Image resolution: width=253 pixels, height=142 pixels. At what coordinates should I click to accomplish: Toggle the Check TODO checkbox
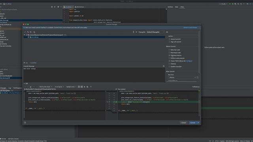(170, 61)
